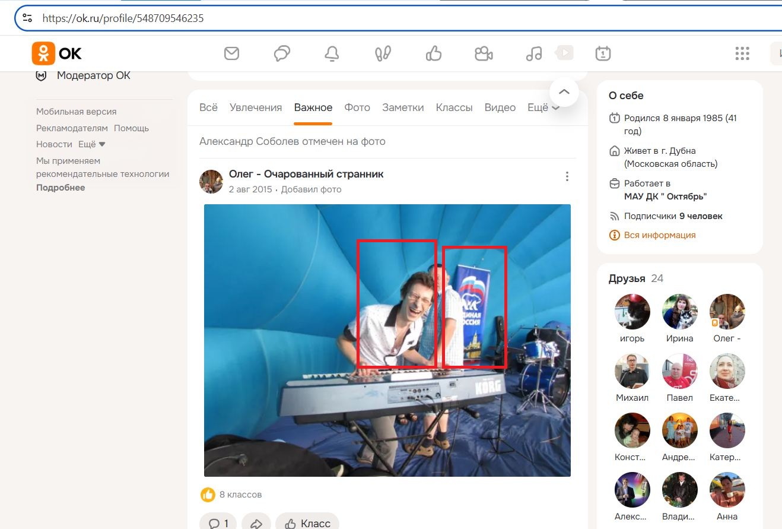The image size is (782, 529).
Task: Open the video camera icon in header
Action: tap(484, 53)
